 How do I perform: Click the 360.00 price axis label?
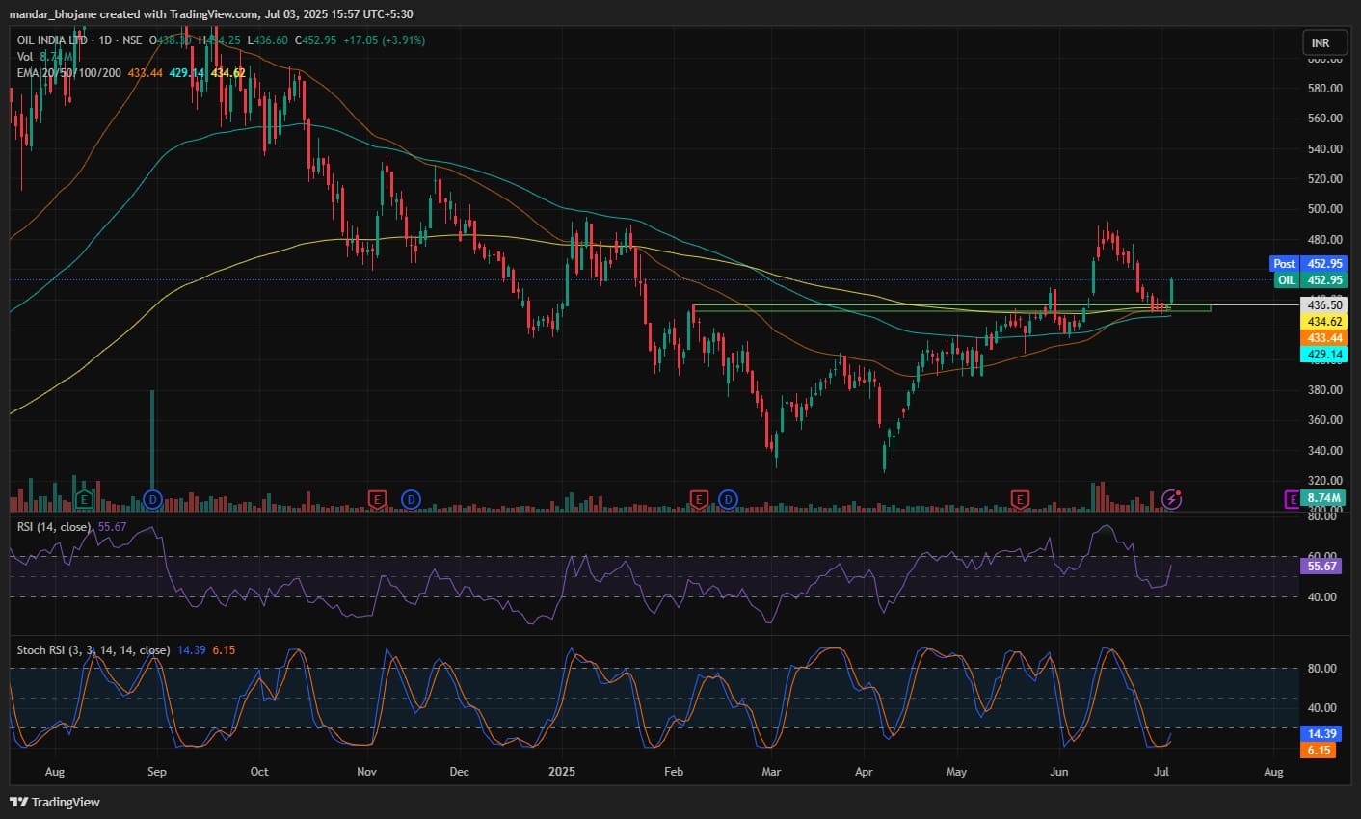tap(1324, 420)
